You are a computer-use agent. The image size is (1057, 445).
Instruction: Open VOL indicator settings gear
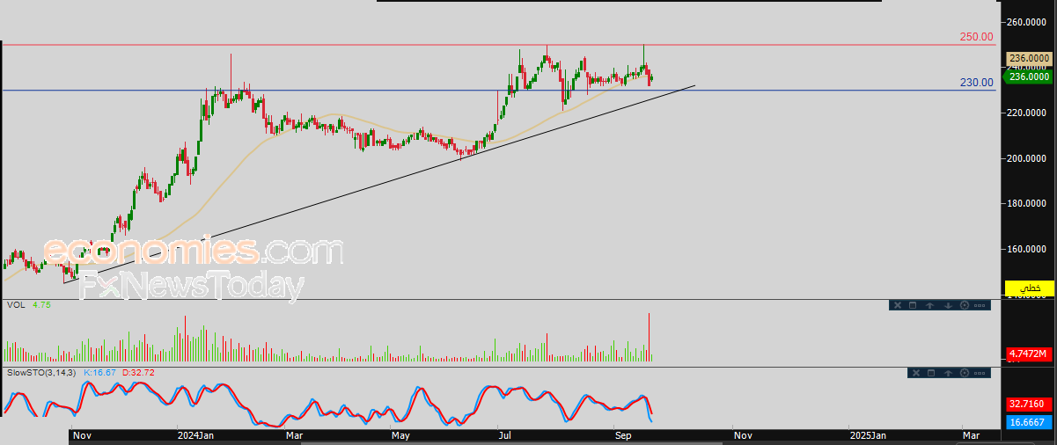(965, 305)
